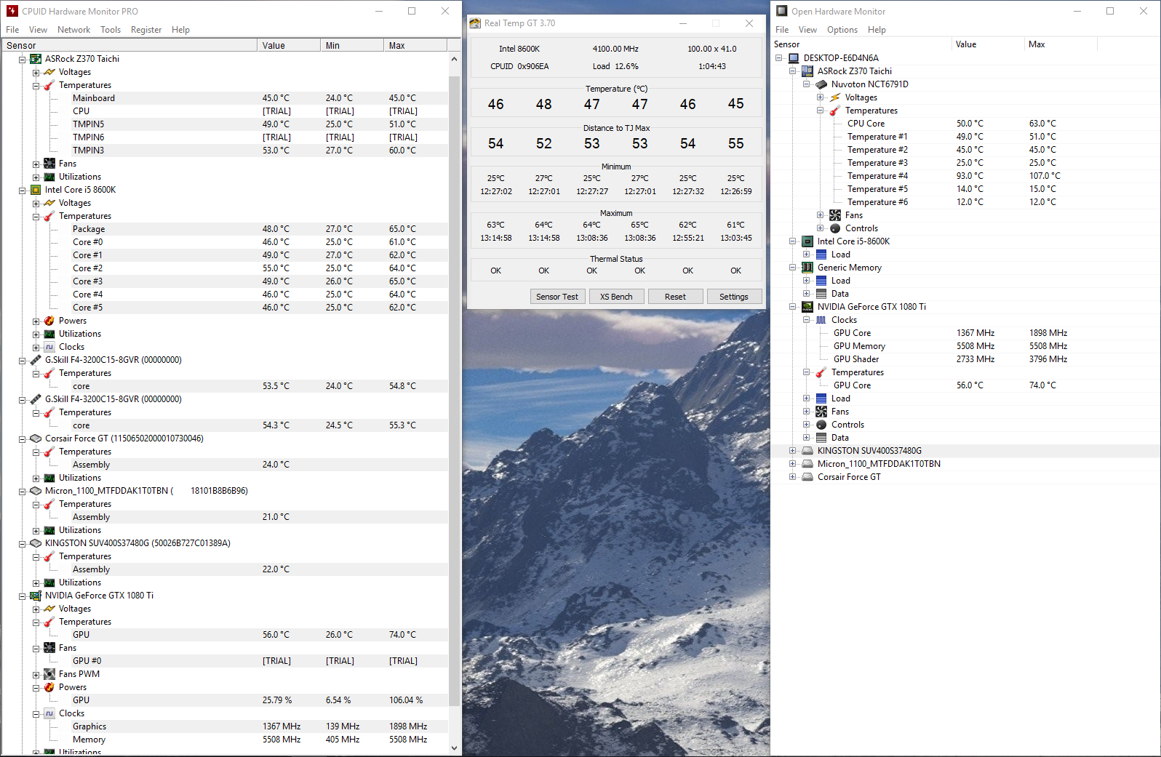Click the DESKTOP-E6D4N6A computer icon
Viewport: 1161px width, 757px height.
point(794,58)
